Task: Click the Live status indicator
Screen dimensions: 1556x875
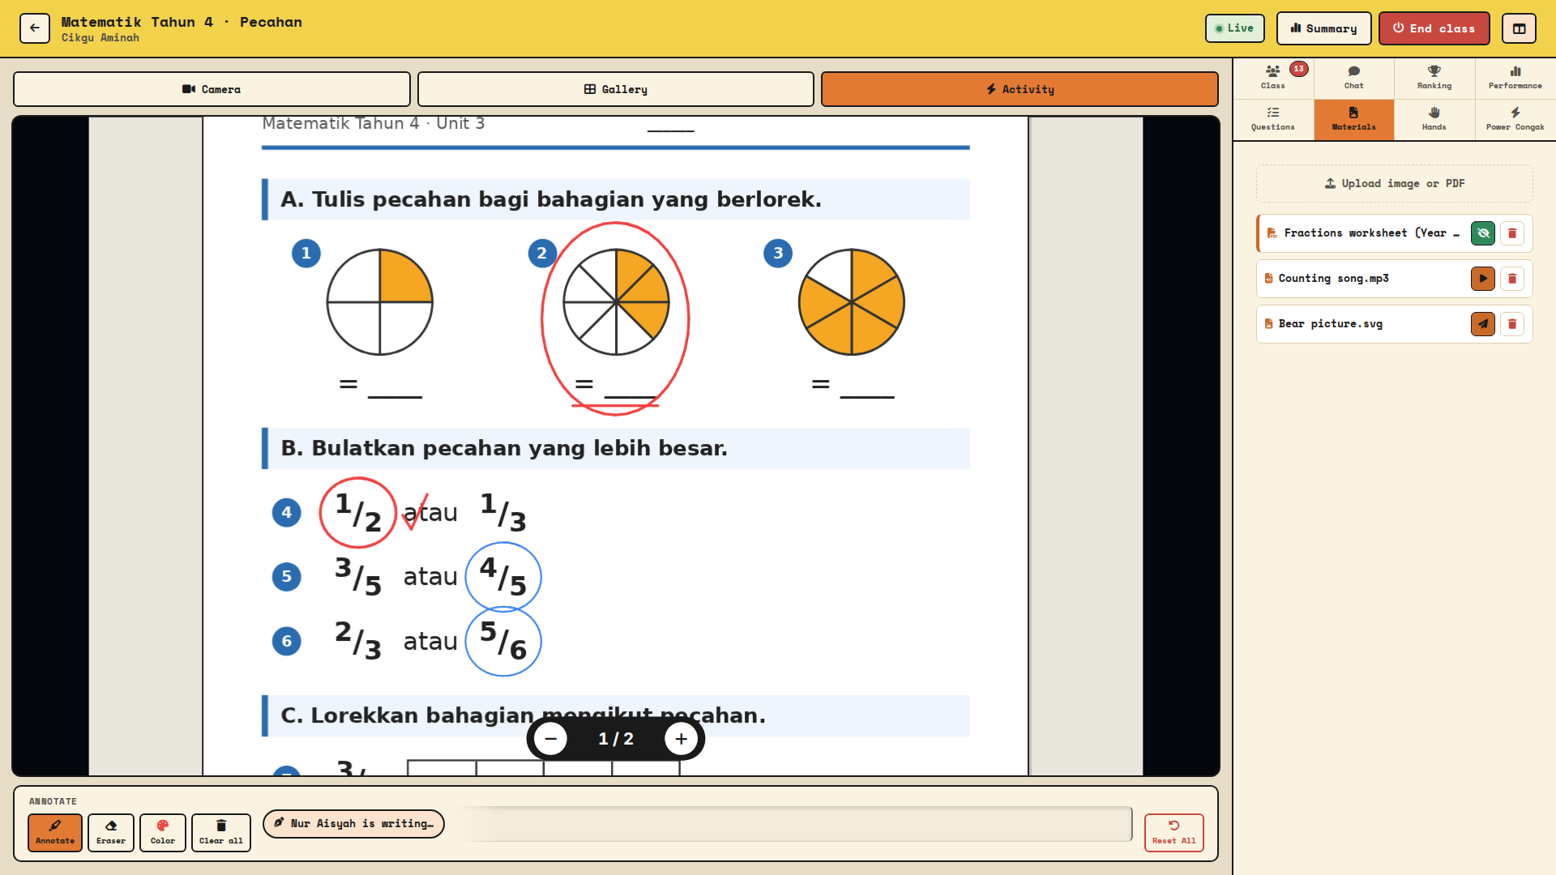Action: (x=1234, y=28)
